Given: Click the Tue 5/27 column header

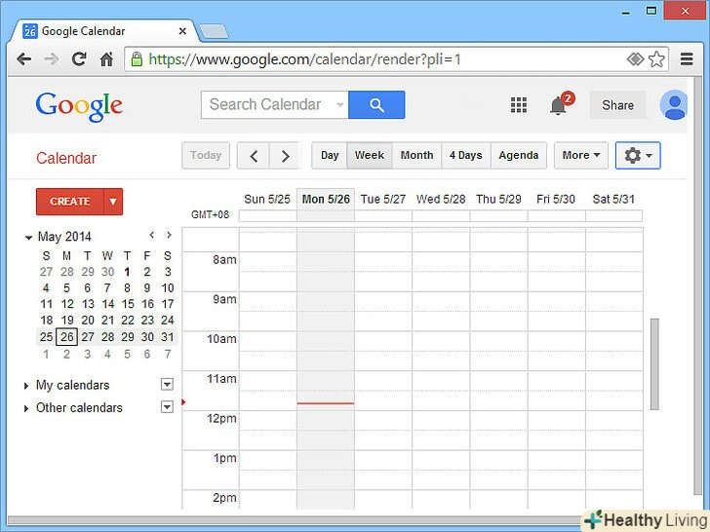Looking at the screenshot, I should pos(383,199).
